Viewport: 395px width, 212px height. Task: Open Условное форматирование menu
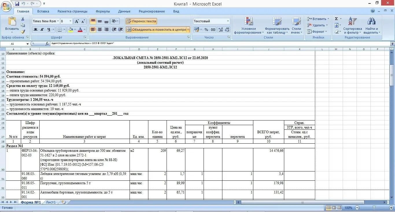click(x=249, y=25)
